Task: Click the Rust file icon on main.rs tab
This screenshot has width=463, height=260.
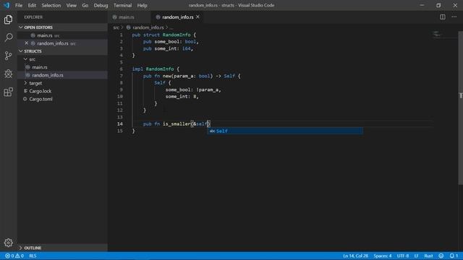Action: tap(114, 17)
